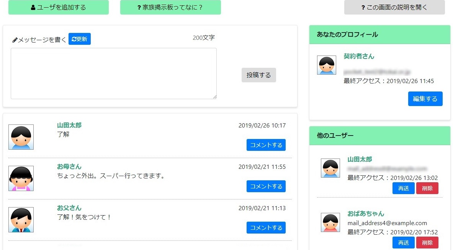Click 山田太郎's avatar beside his 了解 message
The image size is (453, 250).
21,137
